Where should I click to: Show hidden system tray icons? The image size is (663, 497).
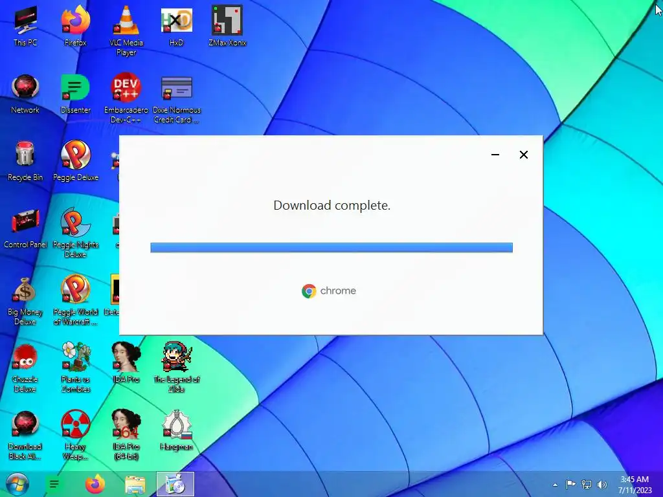click(x=555, y=485)
